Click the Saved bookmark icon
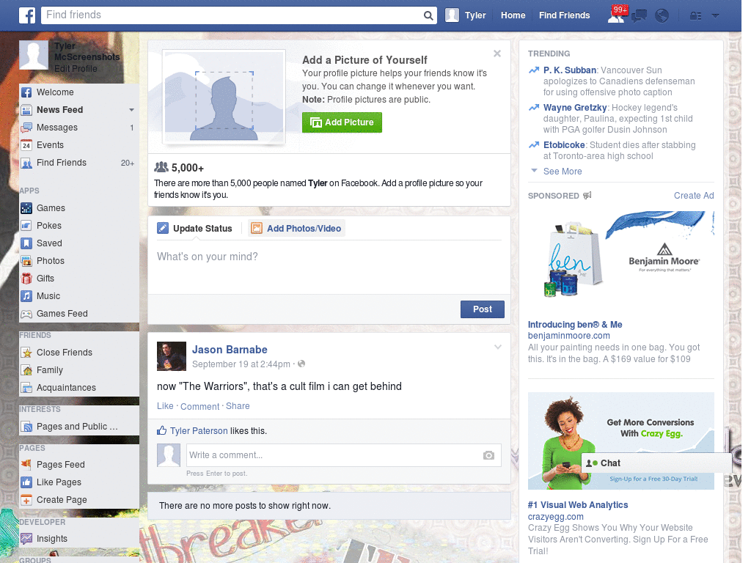The image size is (751, 563). point(26,243)
